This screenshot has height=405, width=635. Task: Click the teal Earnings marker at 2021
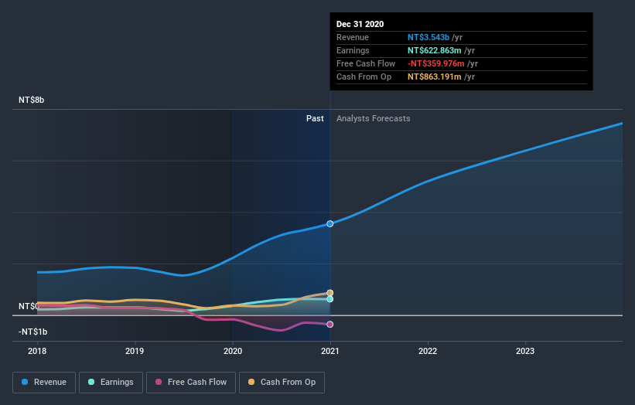[330, 299]
